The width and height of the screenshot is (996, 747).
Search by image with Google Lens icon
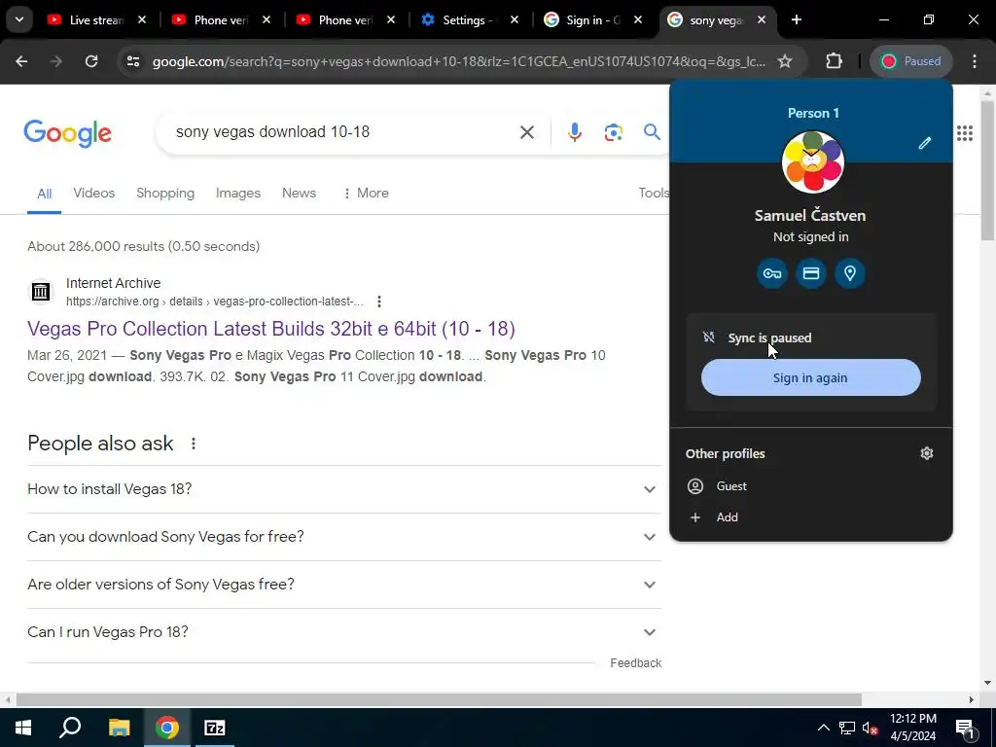tap(613, 132)
